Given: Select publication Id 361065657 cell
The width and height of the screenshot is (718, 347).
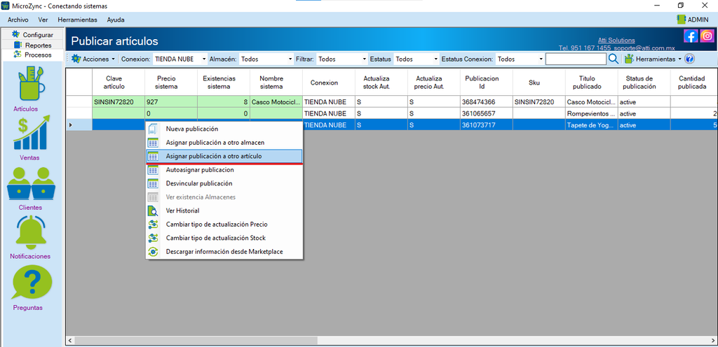Looking at the screenshot, I should click(487, 113).
